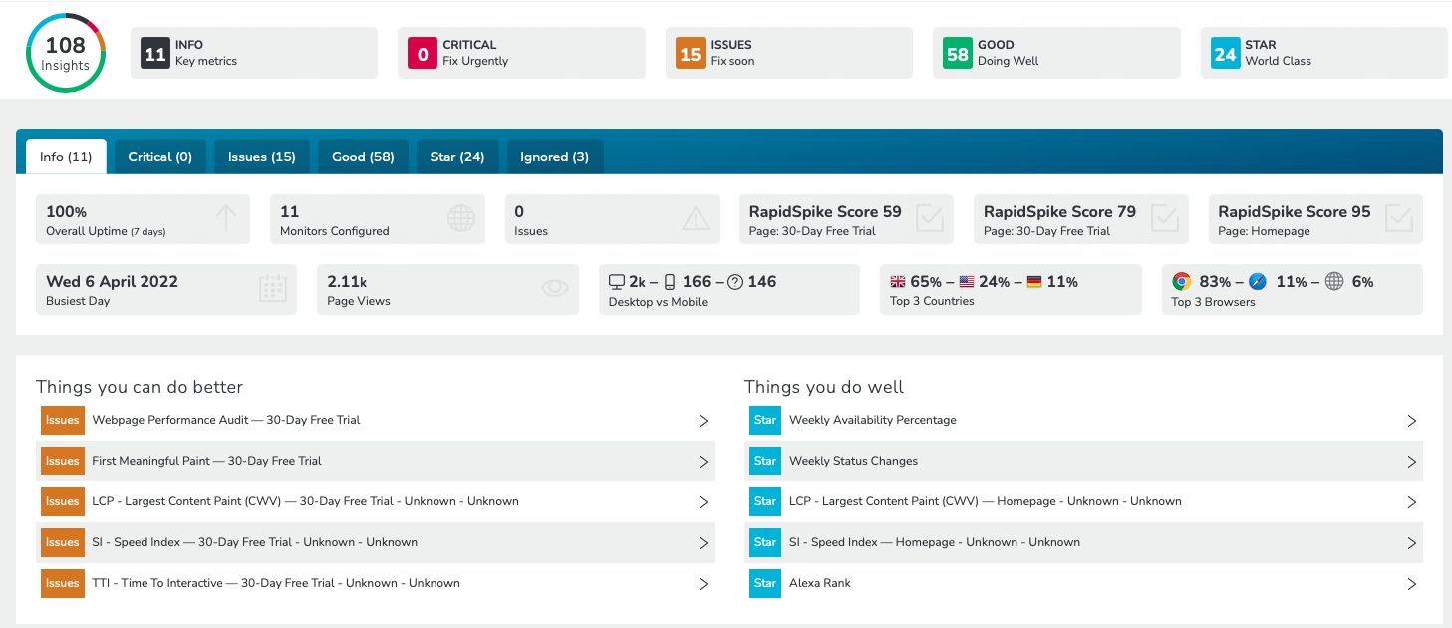Click 'Wed 6 April 2022' busiest day text
1452x628 pixels.
pos(112,282)
